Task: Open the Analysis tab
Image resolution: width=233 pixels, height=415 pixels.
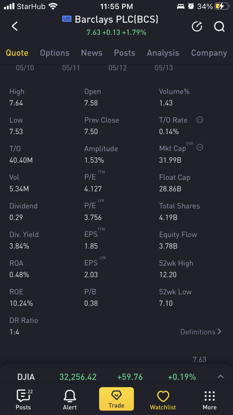Action: (163, 53)
